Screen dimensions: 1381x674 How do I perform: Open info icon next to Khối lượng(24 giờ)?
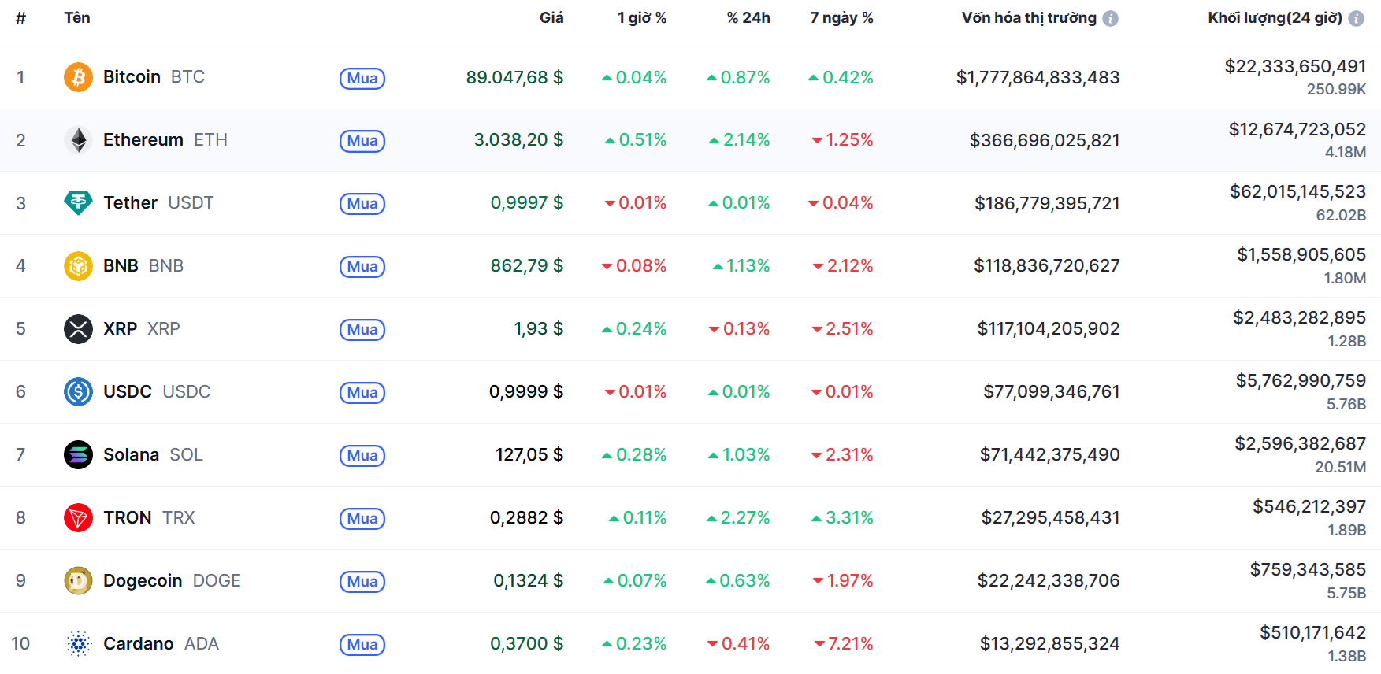coord(1356,18)
